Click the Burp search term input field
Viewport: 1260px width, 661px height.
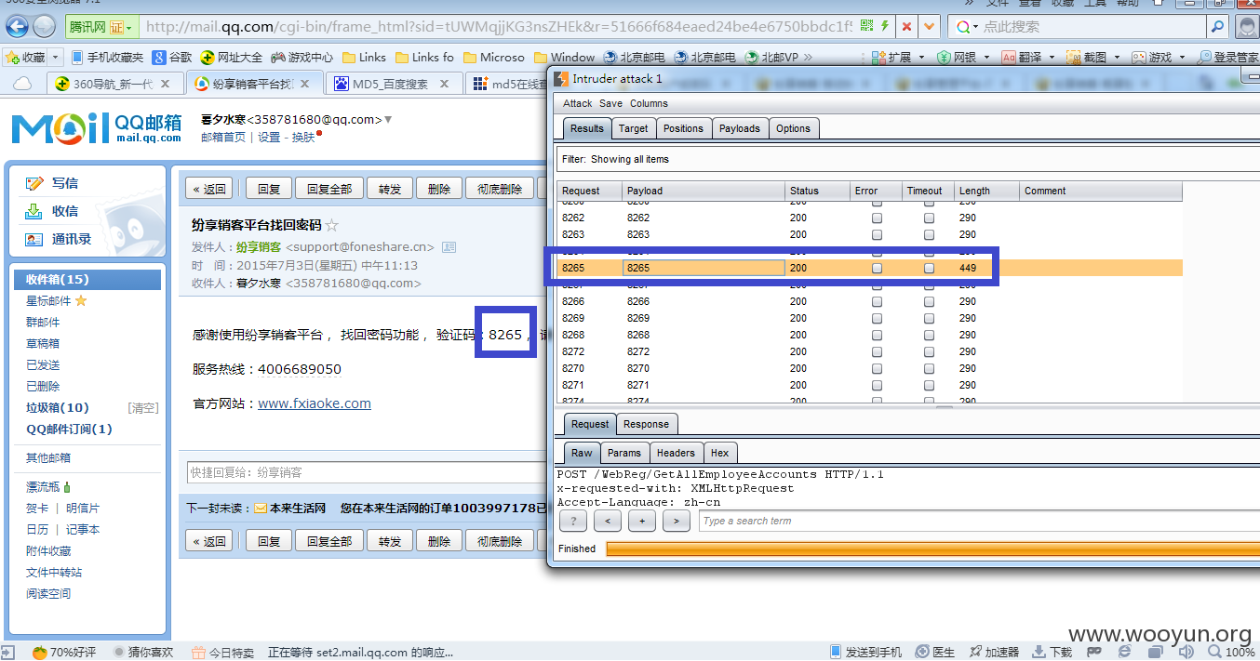tap(979, 521)
